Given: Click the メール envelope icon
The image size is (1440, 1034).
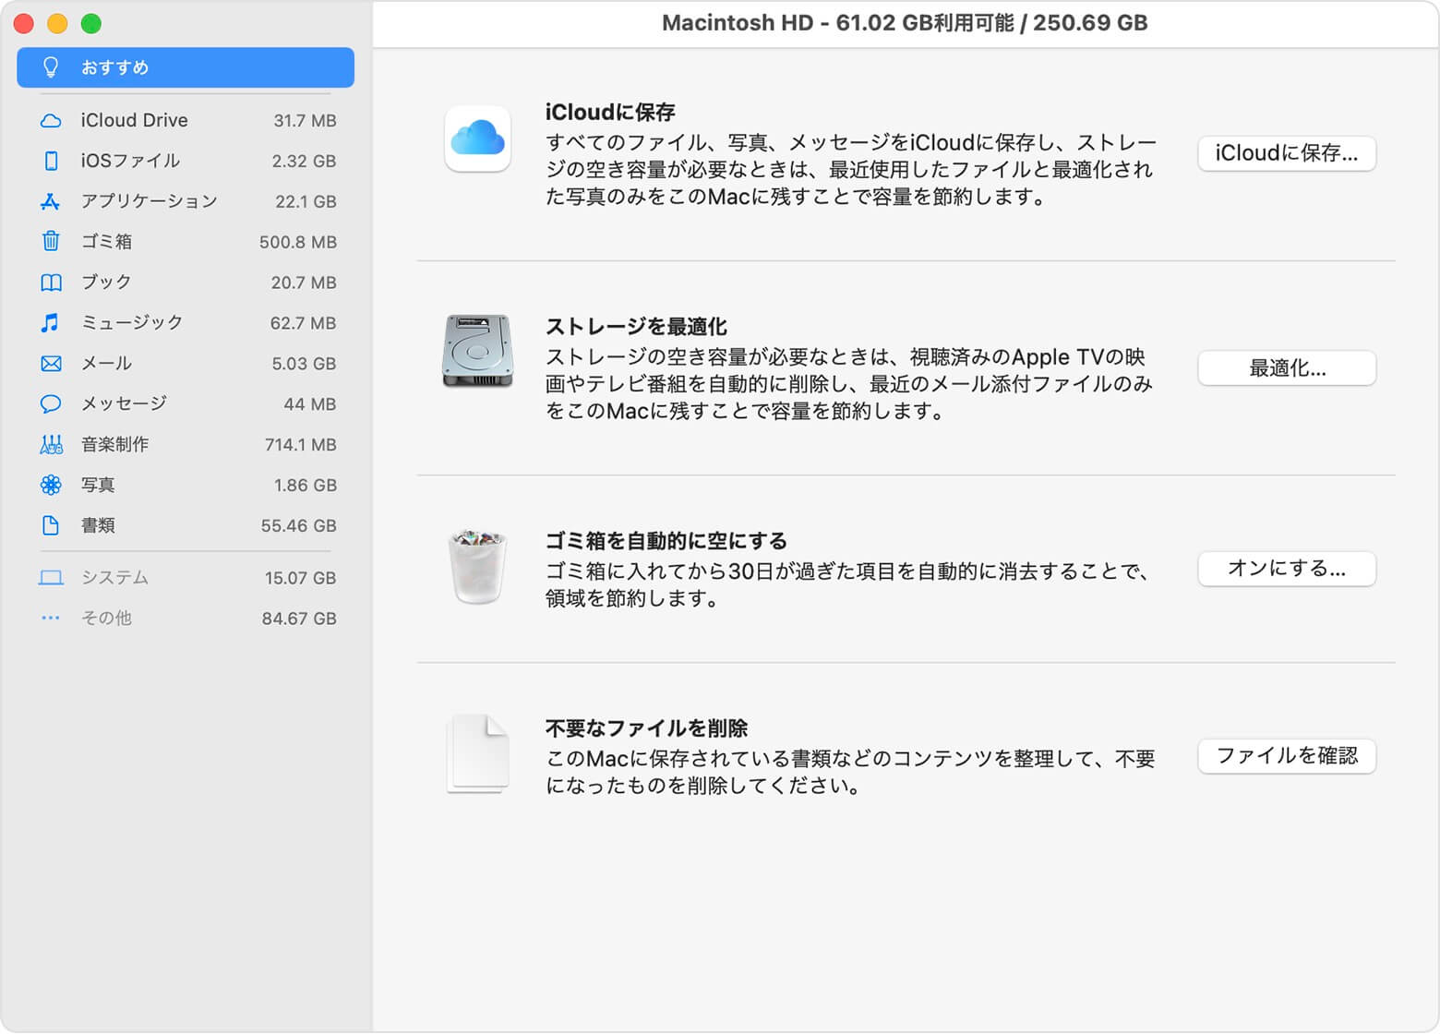Looking at the screenshot, I should point(51,364).
